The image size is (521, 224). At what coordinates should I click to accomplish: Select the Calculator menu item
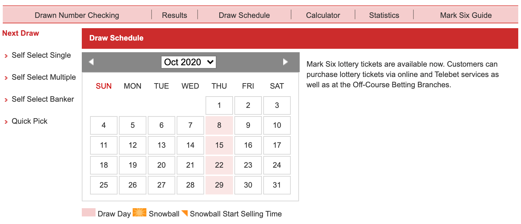(323, 15)
